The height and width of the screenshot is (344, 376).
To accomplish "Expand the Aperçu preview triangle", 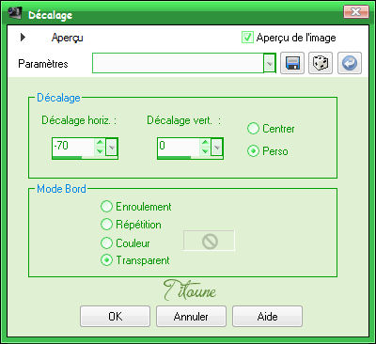I will pyautogui.click(x=23, y=38).
